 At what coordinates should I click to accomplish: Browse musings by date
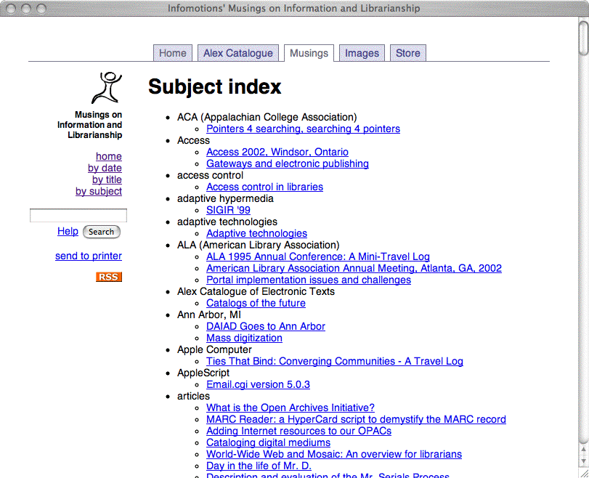pos(105,168)
